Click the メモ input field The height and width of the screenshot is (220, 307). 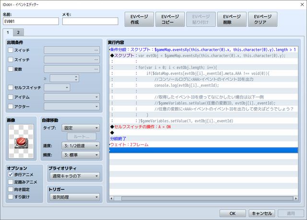click(90, 21)
